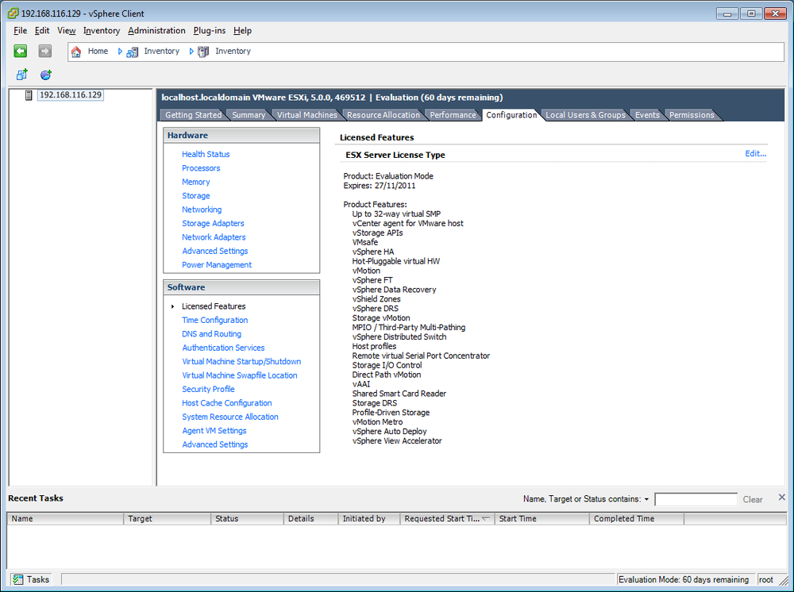Sort tasks by Name column header
Viewport: 794px width, 592px height.
pos(65,519)
